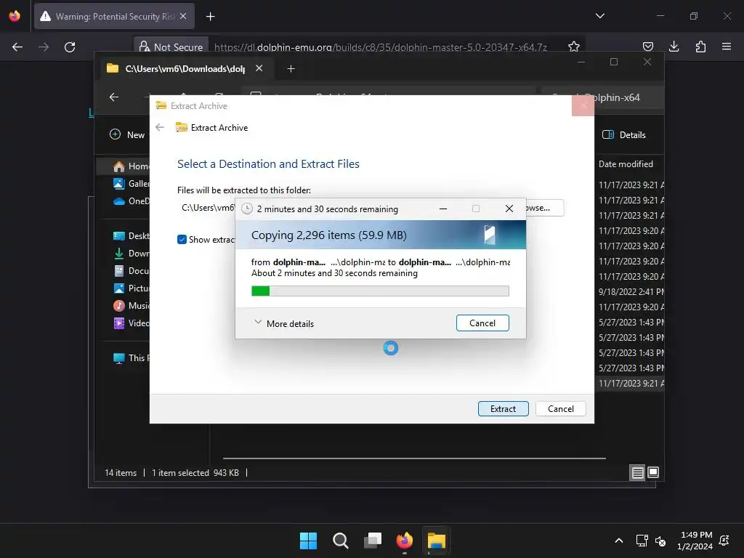
Task: Go back in Firefox
Action: click(x=17, y=47)
